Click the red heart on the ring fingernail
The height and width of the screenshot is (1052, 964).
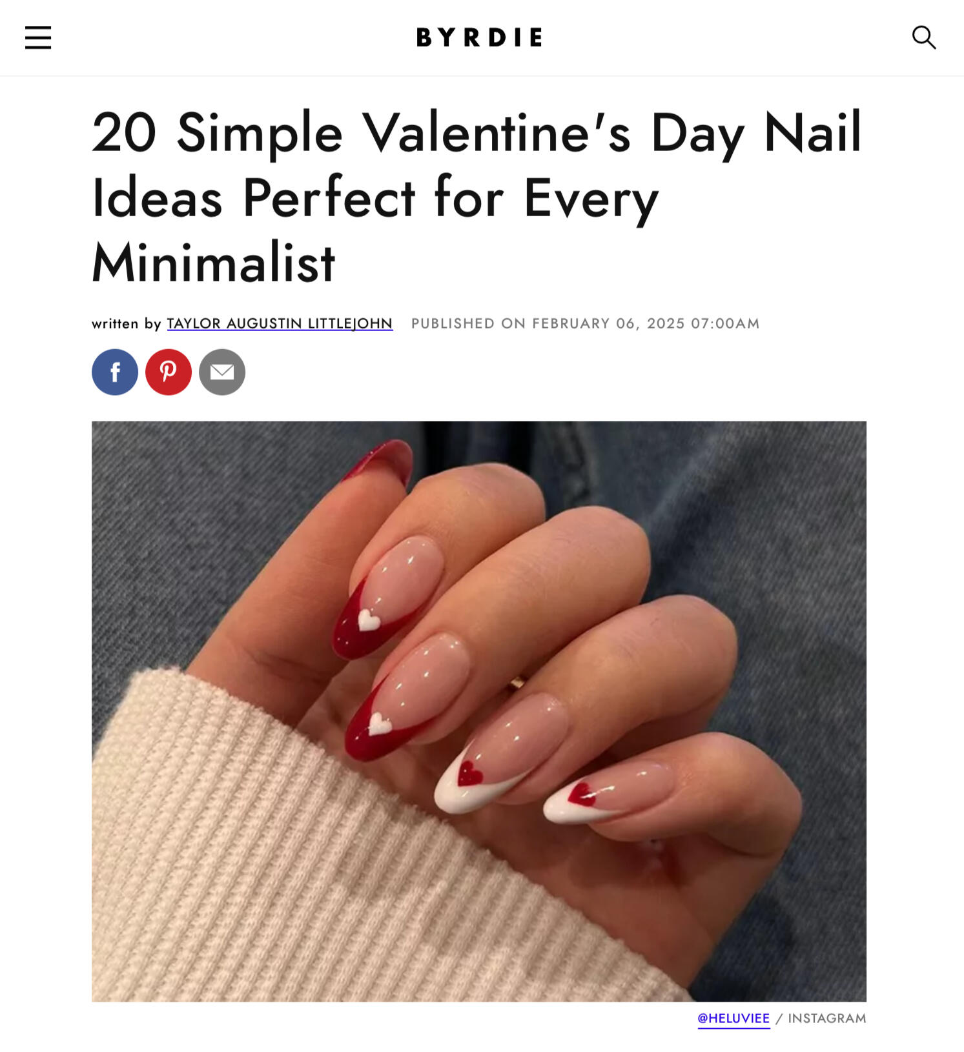coord(470,772)
